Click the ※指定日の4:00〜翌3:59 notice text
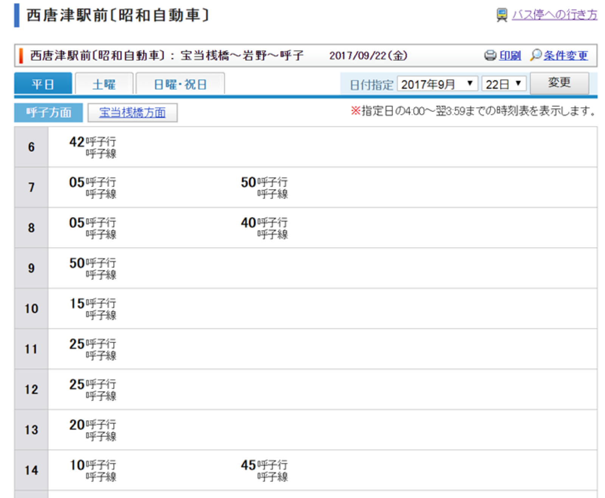The height and width of the screenshot is (498, 605). coord(474,111)
